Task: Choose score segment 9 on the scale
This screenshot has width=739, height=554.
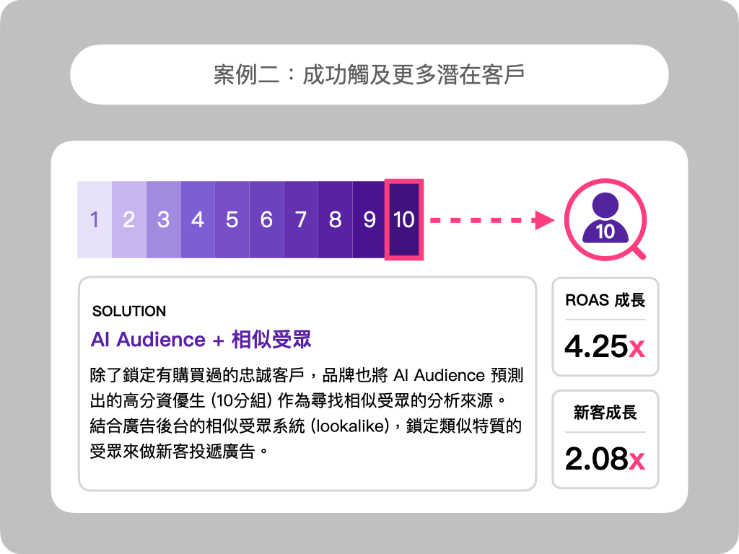Action: click(x=369, y=219)
